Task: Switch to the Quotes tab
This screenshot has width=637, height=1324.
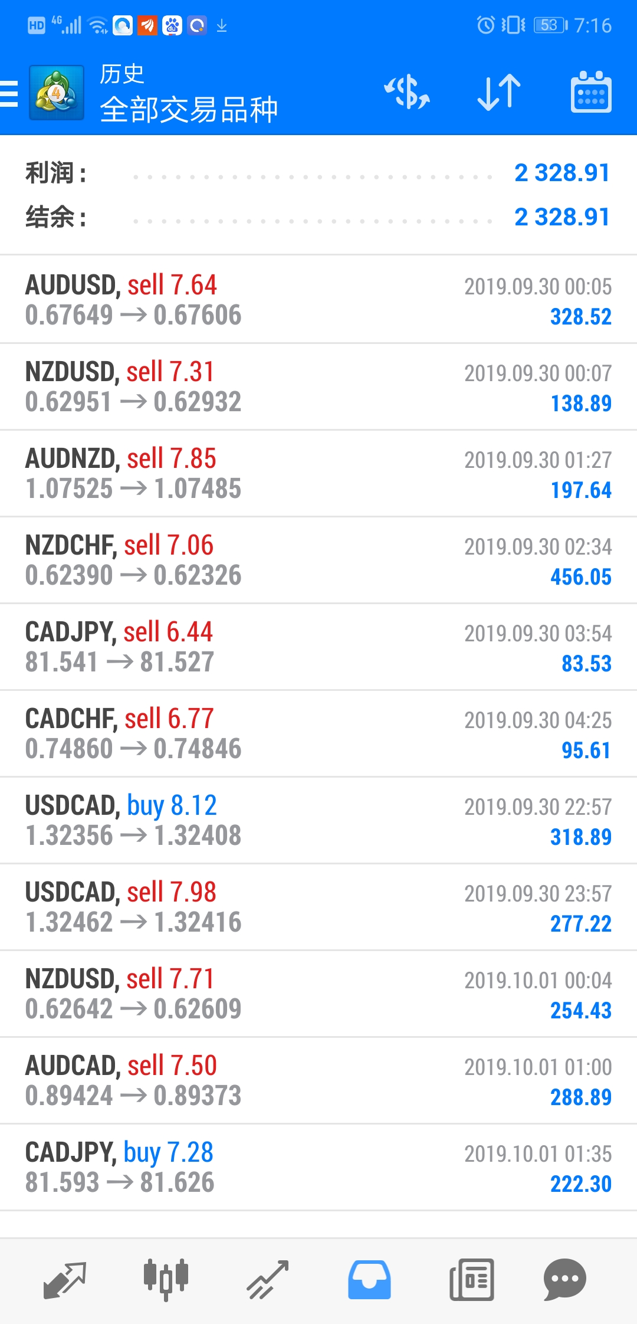Action: [65, 1279]
